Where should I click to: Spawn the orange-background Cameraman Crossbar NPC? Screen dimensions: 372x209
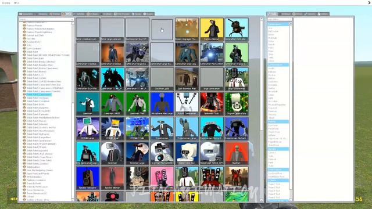(112, 54)
